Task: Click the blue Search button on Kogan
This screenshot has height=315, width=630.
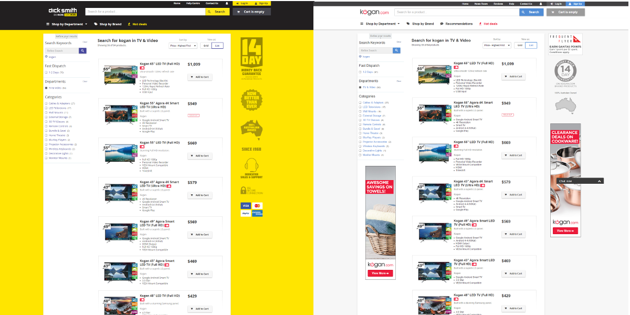Action: coord(531,12)
